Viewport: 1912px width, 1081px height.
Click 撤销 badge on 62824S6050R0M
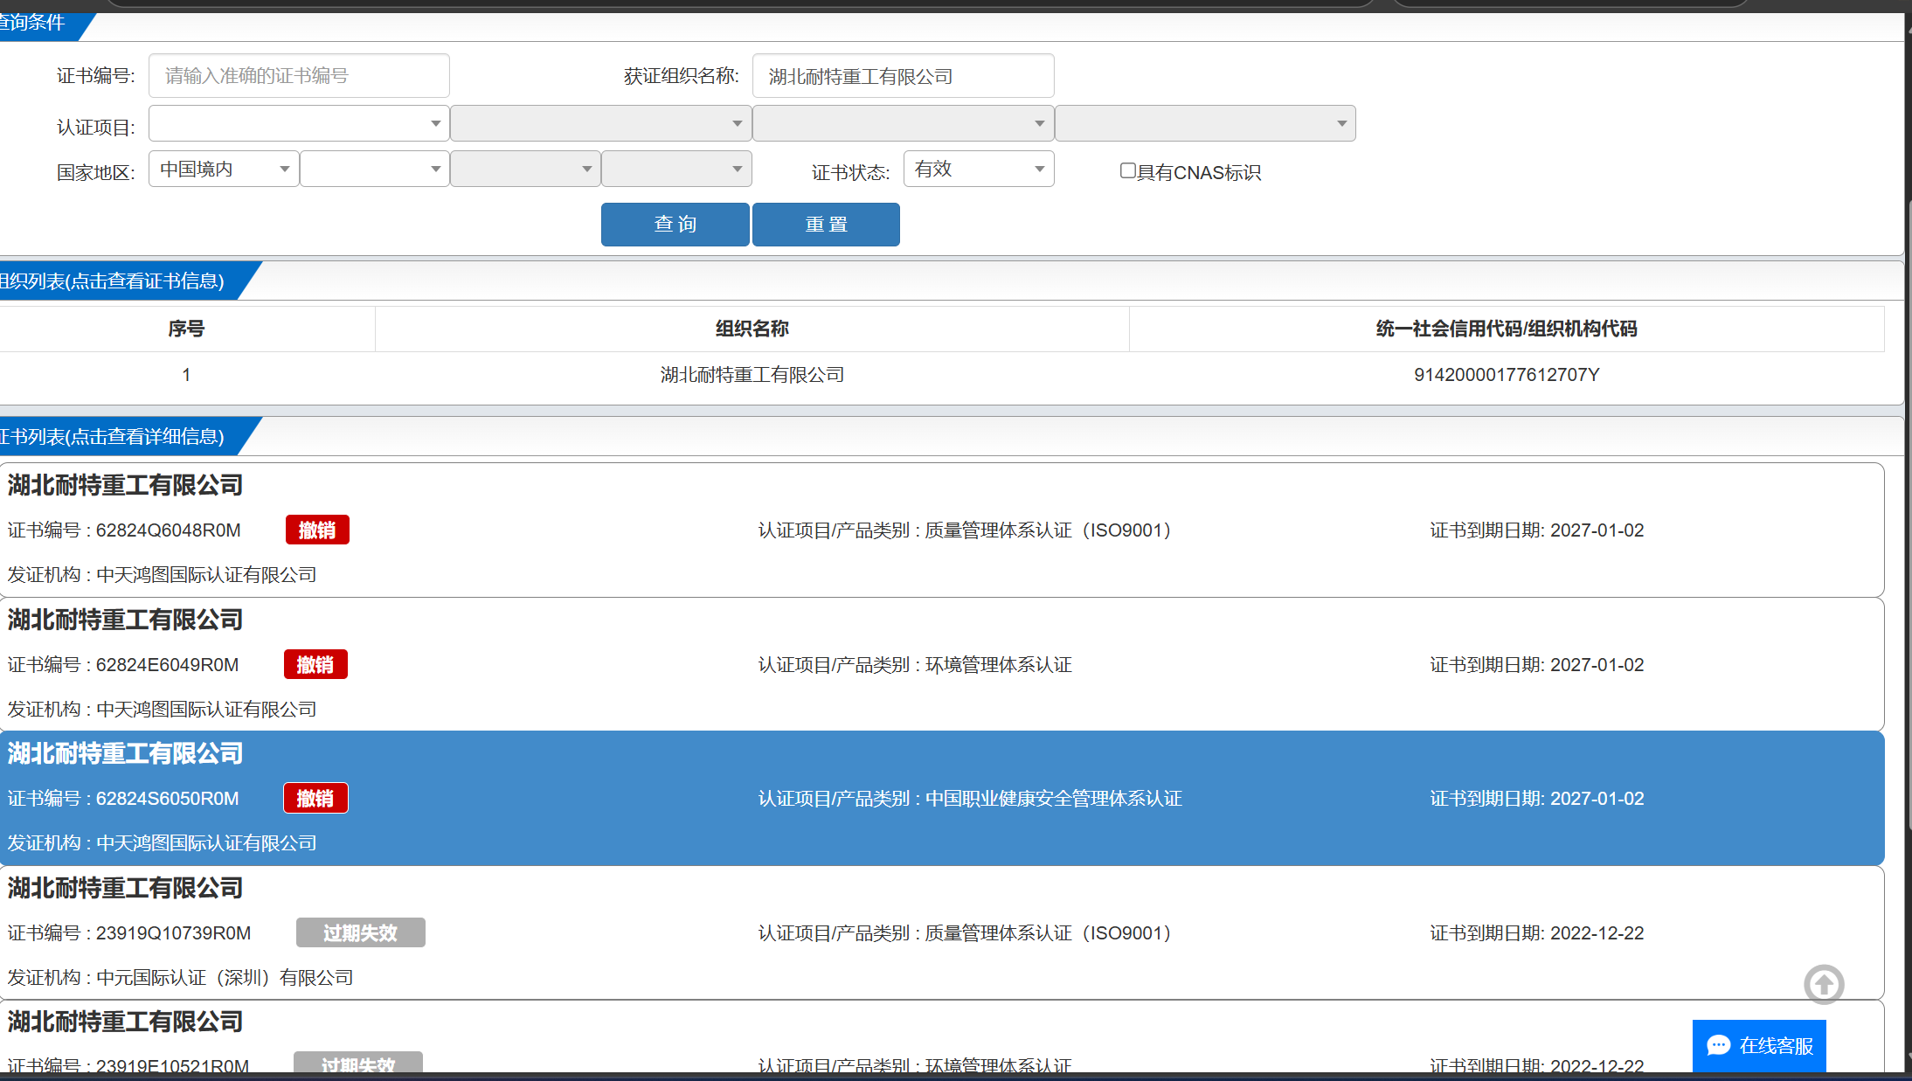[x=315, y=798]
